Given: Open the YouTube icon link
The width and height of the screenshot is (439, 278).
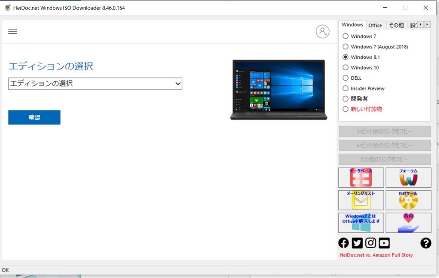Looking at the screenshot, I should [x=384, y=243].
